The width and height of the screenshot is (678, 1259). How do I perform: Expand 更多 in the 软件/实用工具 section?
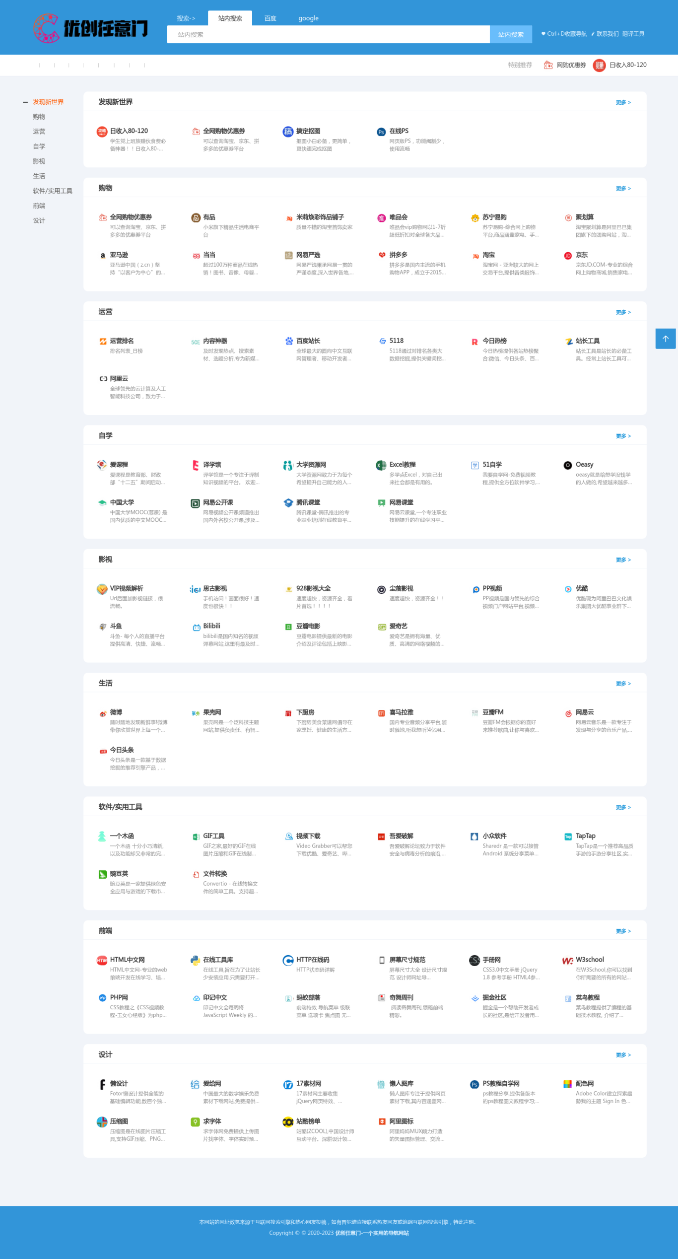(623, 807)
